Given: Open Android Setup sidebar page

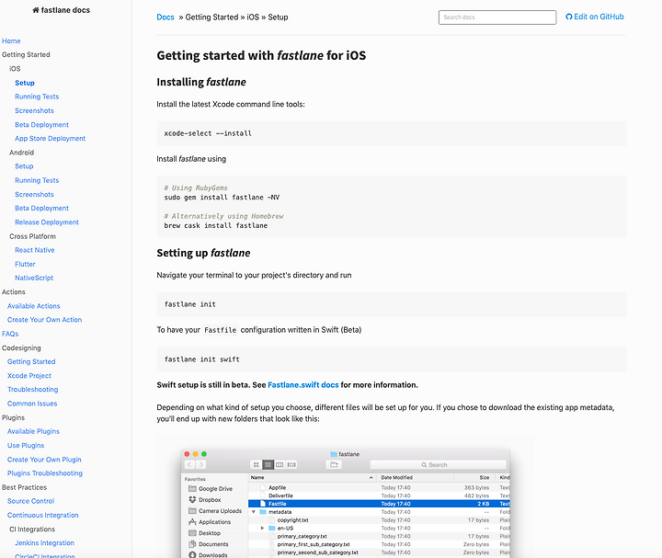Looking at the screenshot, I should click(x=24, y=166).
